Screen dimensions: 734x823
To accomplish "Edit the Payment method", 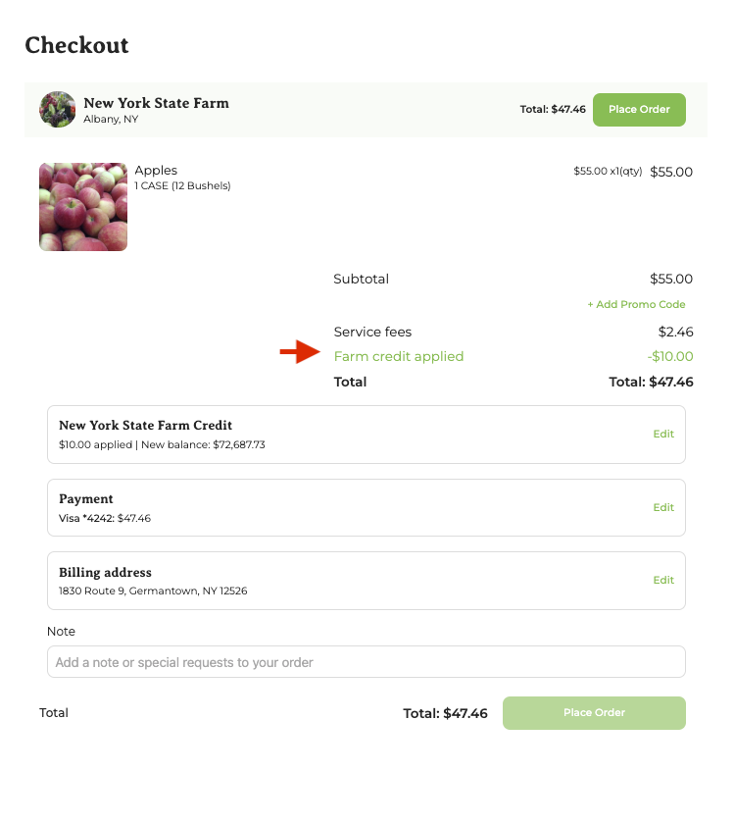I will [663, 507].
